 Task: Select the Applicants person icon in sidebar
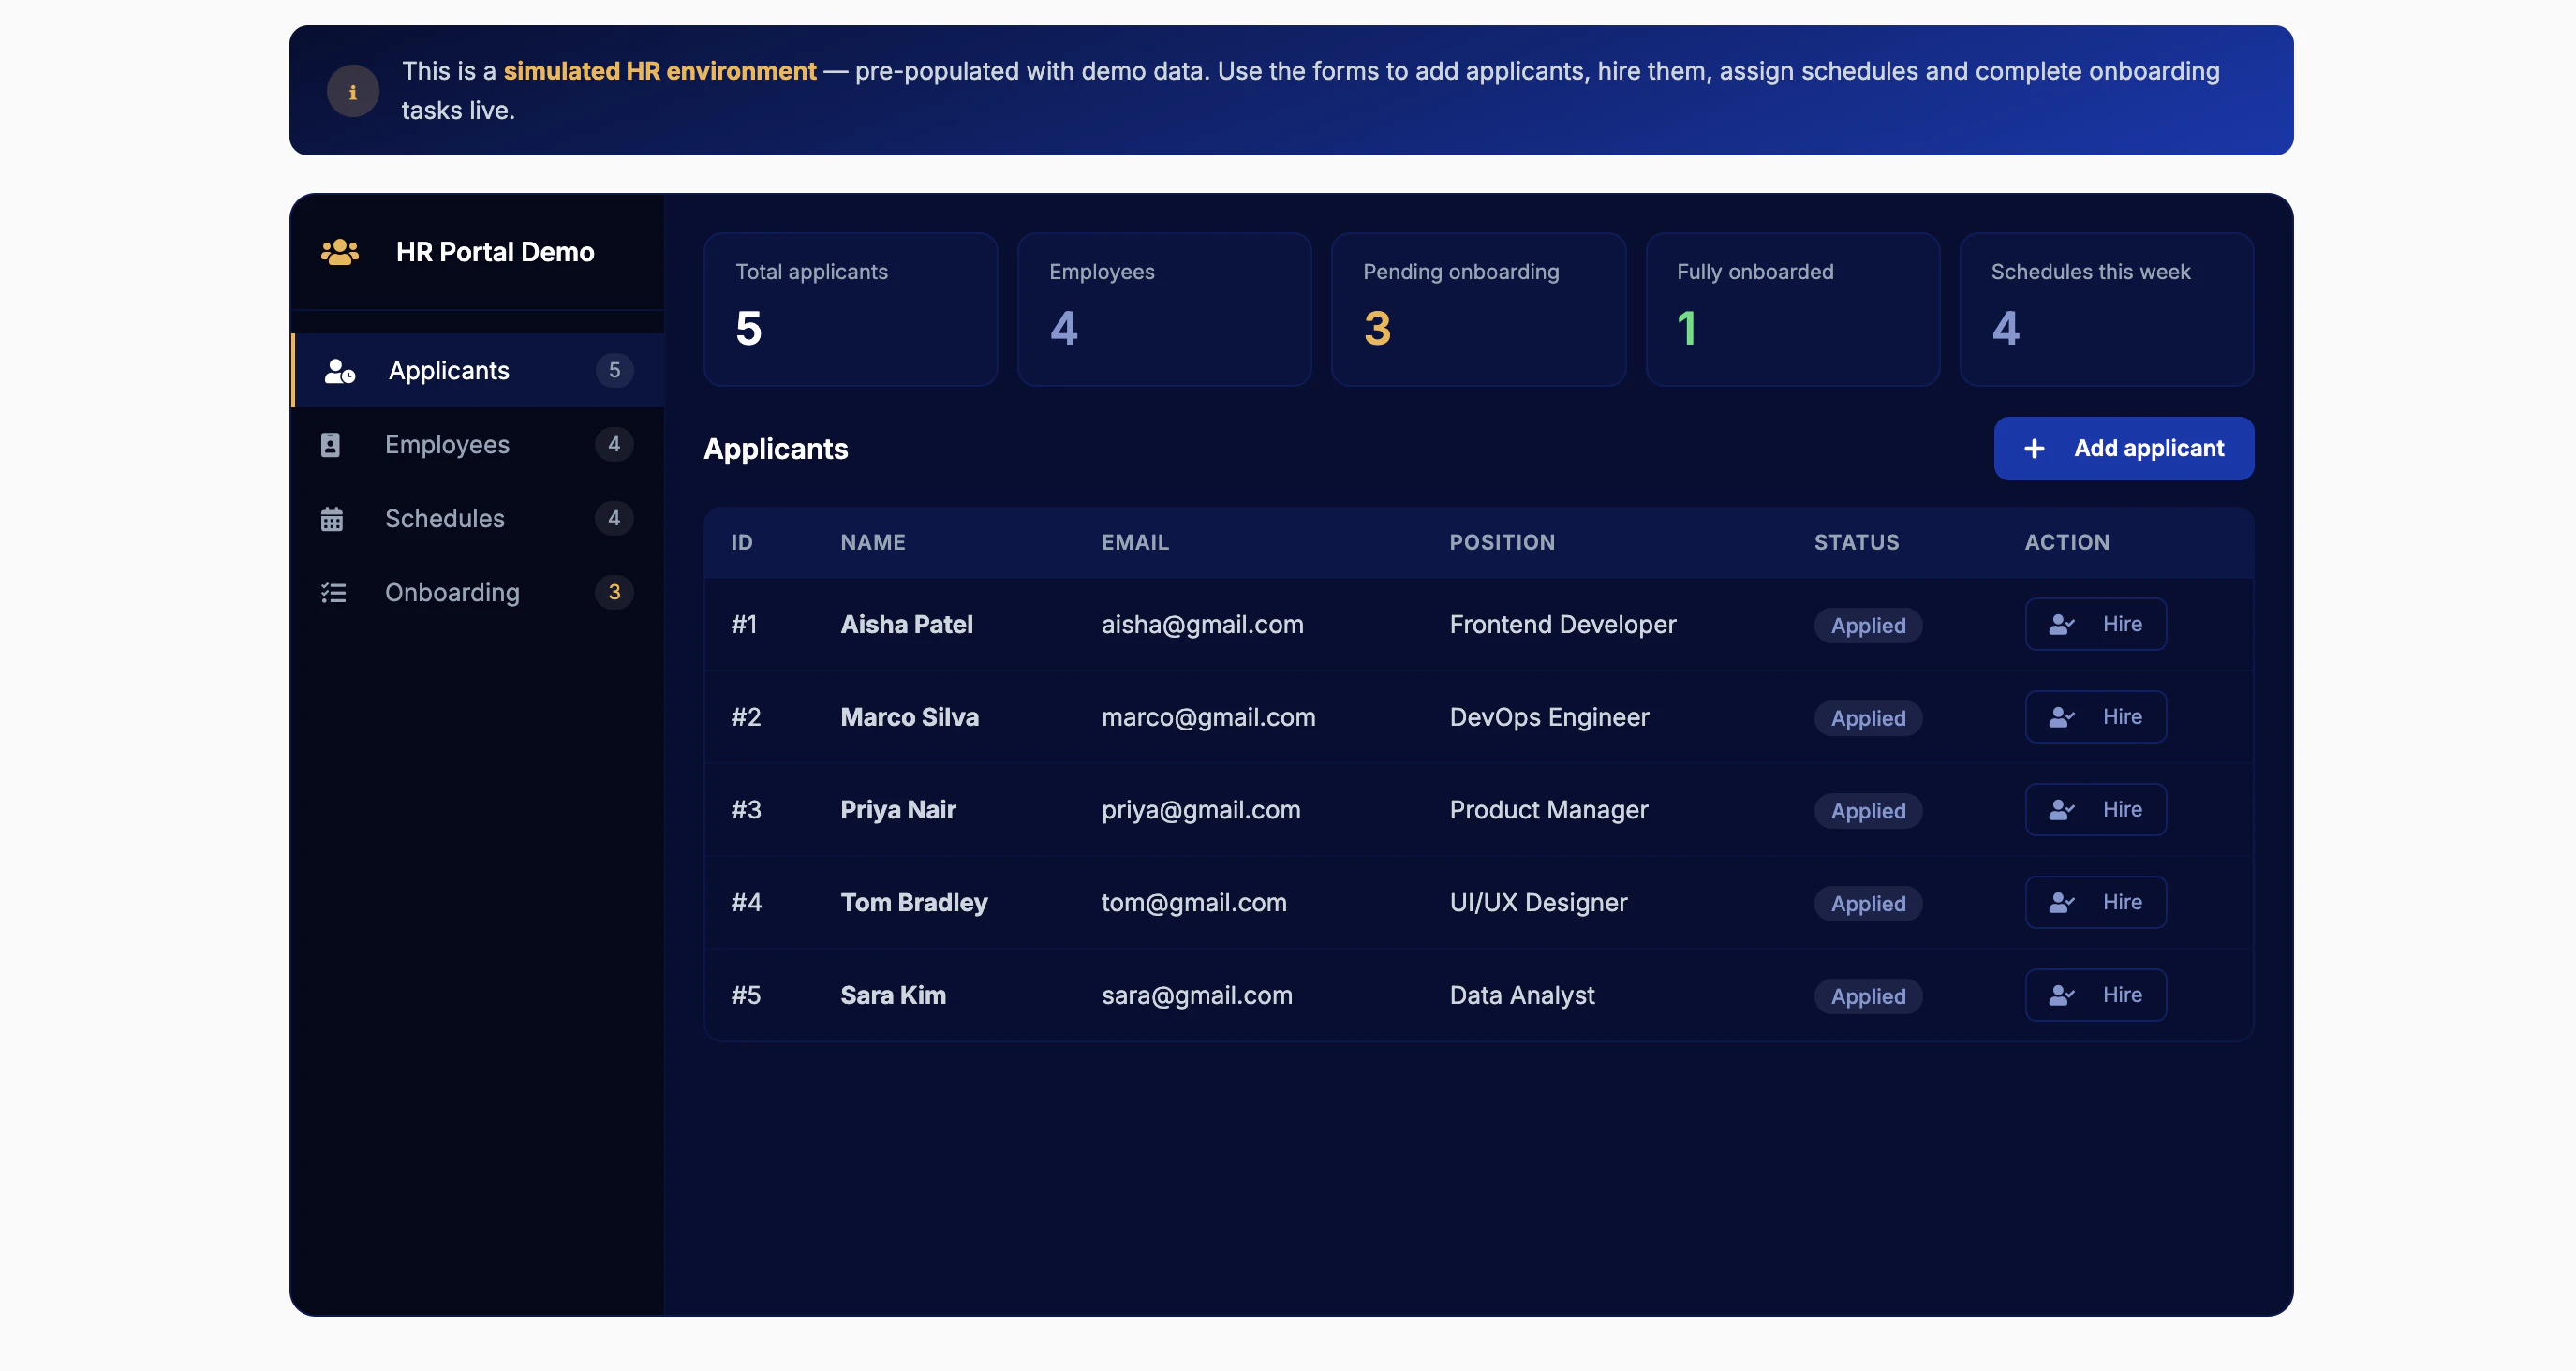click(x=340, y=370)
